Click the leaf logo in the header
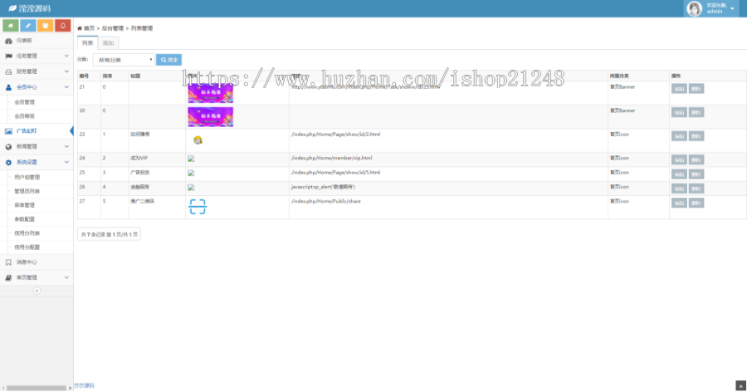Screen dimensions: 747x392 12,8
